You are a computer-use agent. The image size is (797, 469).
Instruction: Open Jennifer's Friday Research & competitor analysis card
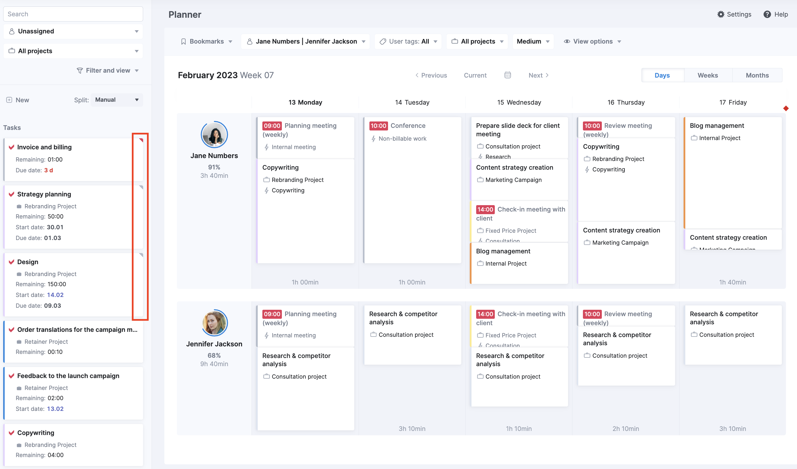tap(733, 335)
